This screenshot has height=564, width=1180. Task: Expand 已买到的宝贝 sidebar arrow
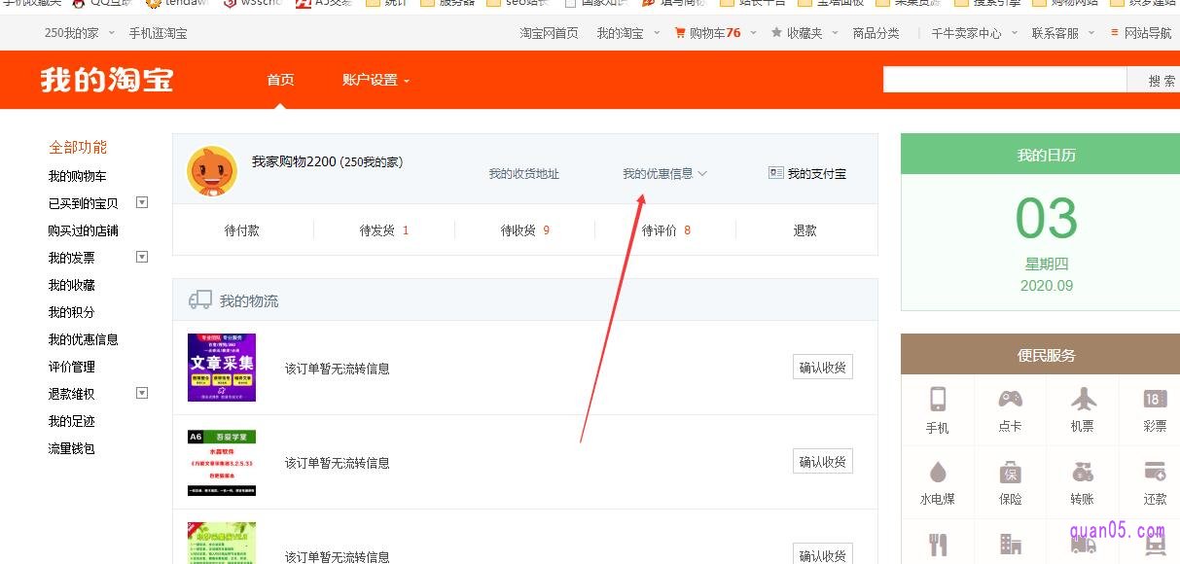tap(142, 202)
